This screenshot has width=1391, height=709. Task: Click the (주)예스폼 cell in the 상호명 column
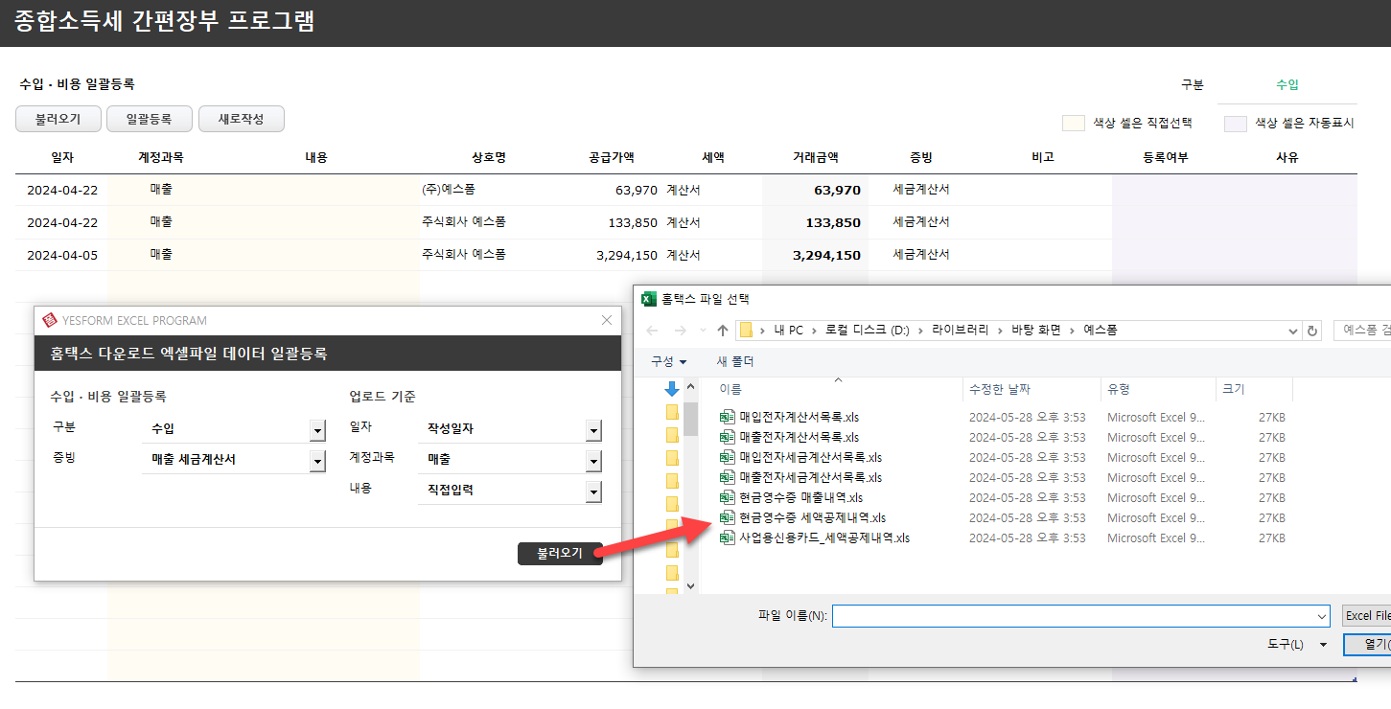click(x=449, y=190)
